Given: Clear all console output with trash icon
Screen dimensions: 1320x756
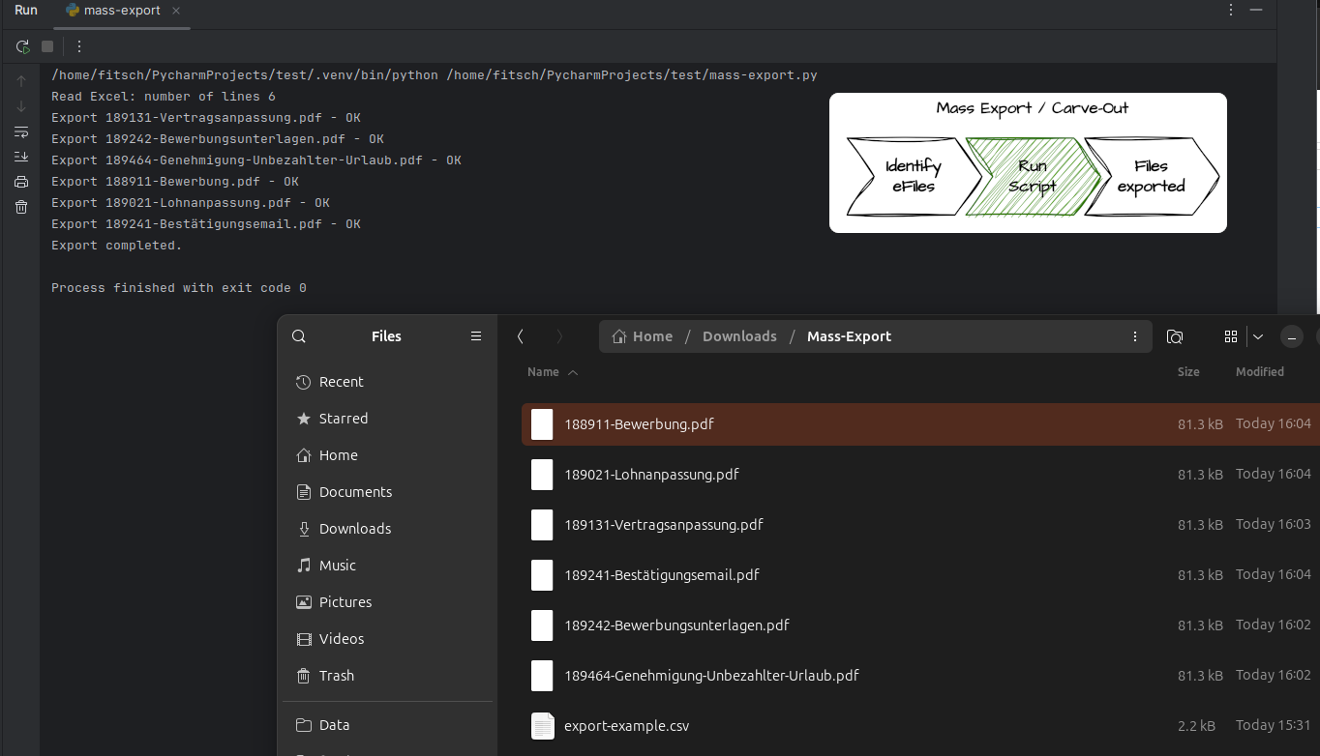Looking at the screenshot, I should click(20, 207).
